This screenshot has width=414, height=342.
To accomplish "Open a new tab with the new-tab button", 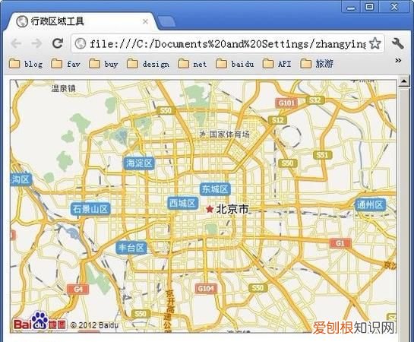I will click(166, 21).
